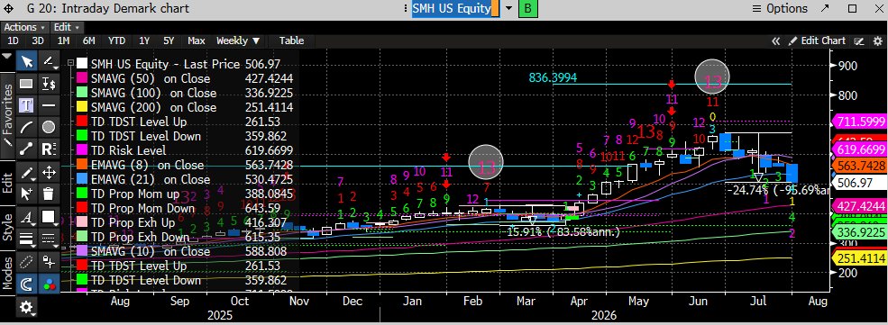
Task: Pick the price measure dollar tool
Action: click(x=49, y=84)
